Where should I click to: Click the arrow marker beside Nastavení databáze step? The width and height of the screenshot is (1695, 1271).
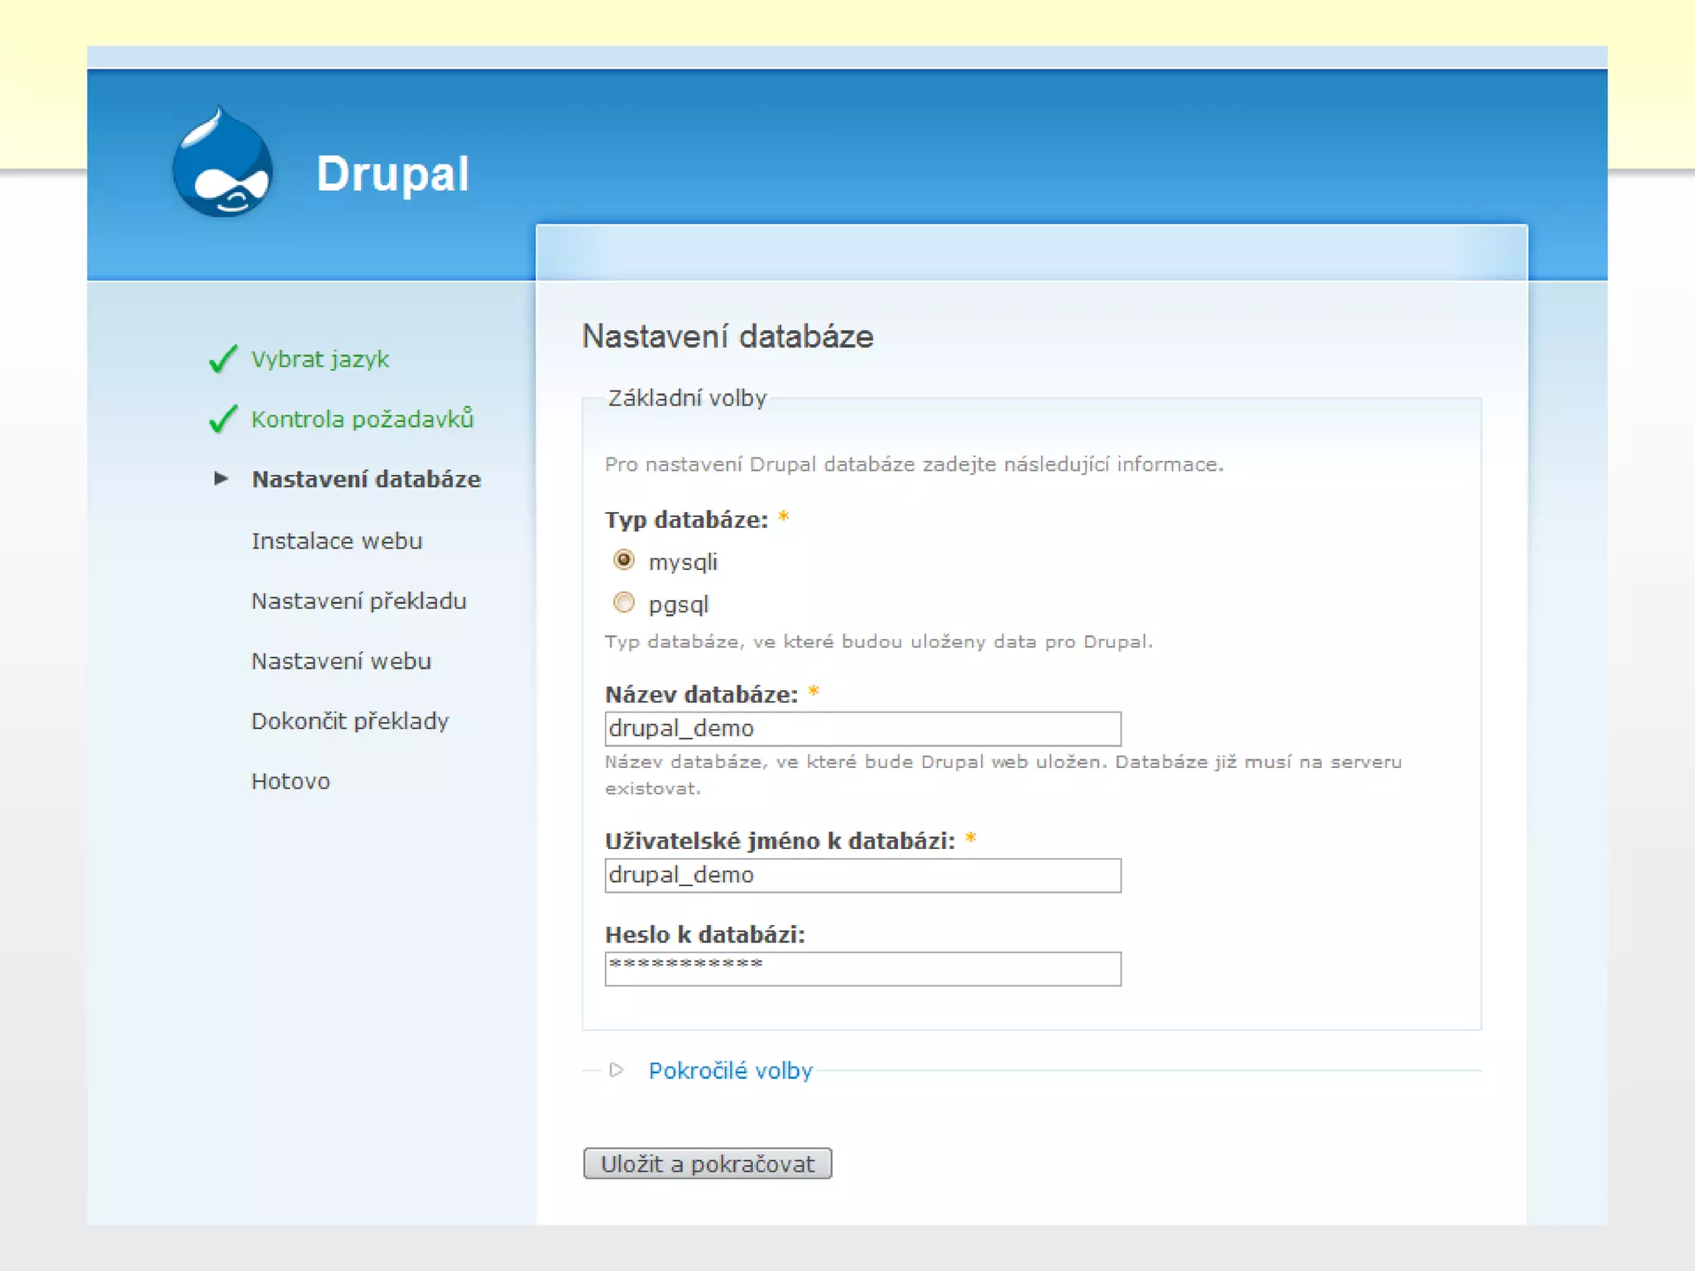click(220, 478)
